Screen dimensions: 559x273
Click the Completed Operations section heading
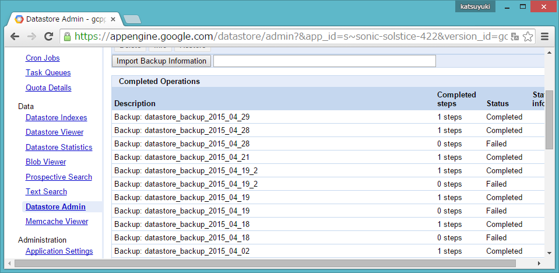pyautogui.click(x=159, y=81)
